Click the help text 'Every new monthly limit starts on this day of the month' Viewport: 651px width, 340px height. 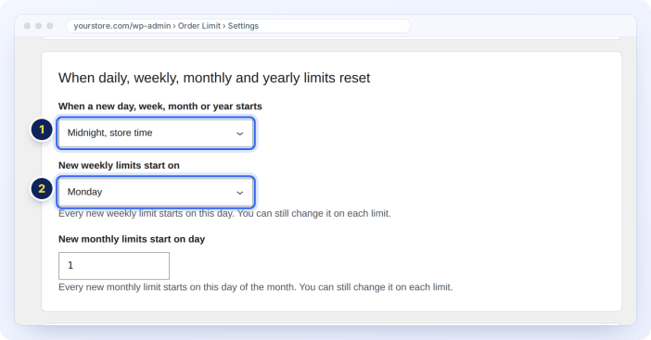(x=177, y=287)
